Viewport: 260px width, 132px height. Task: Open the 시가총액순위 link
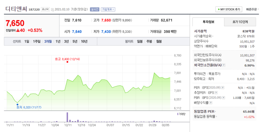(x=204, y=36)
